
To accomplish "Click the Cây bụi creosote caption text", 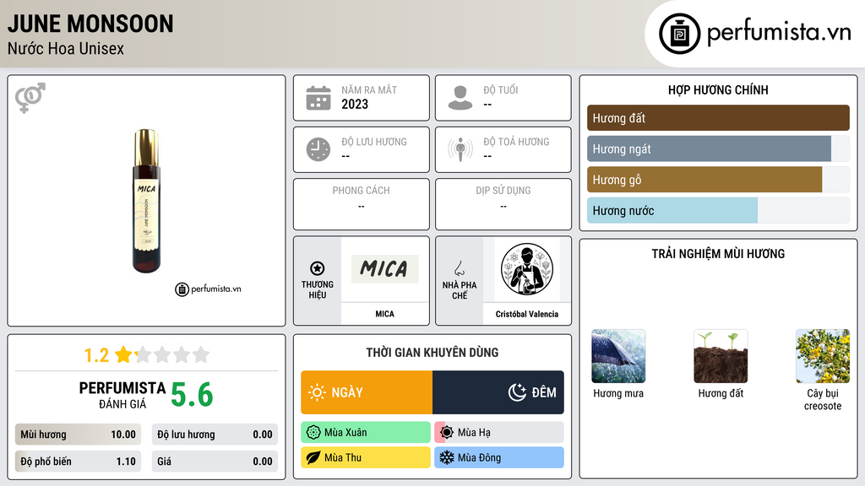I will tap(823, 399).
